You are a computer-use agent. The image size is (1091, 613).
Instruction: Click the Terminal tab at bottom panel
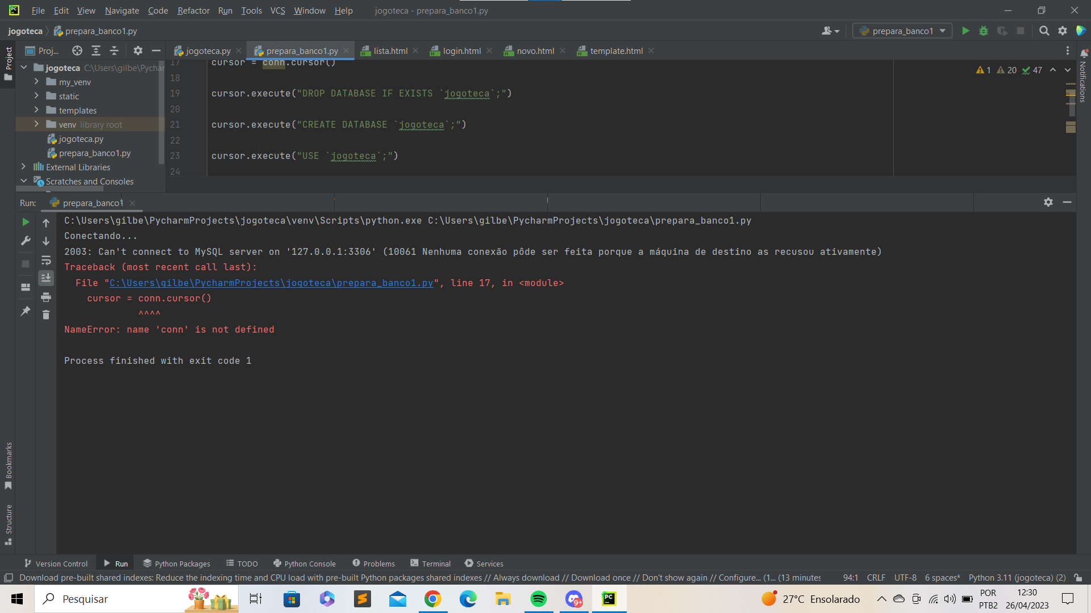click(x=434, y=564)
